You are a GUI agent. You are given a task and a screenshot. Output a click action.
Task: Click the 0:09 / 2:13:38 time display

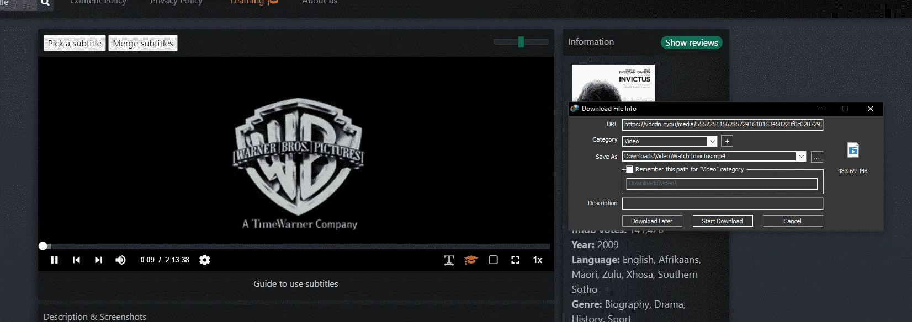click(165, 260)
